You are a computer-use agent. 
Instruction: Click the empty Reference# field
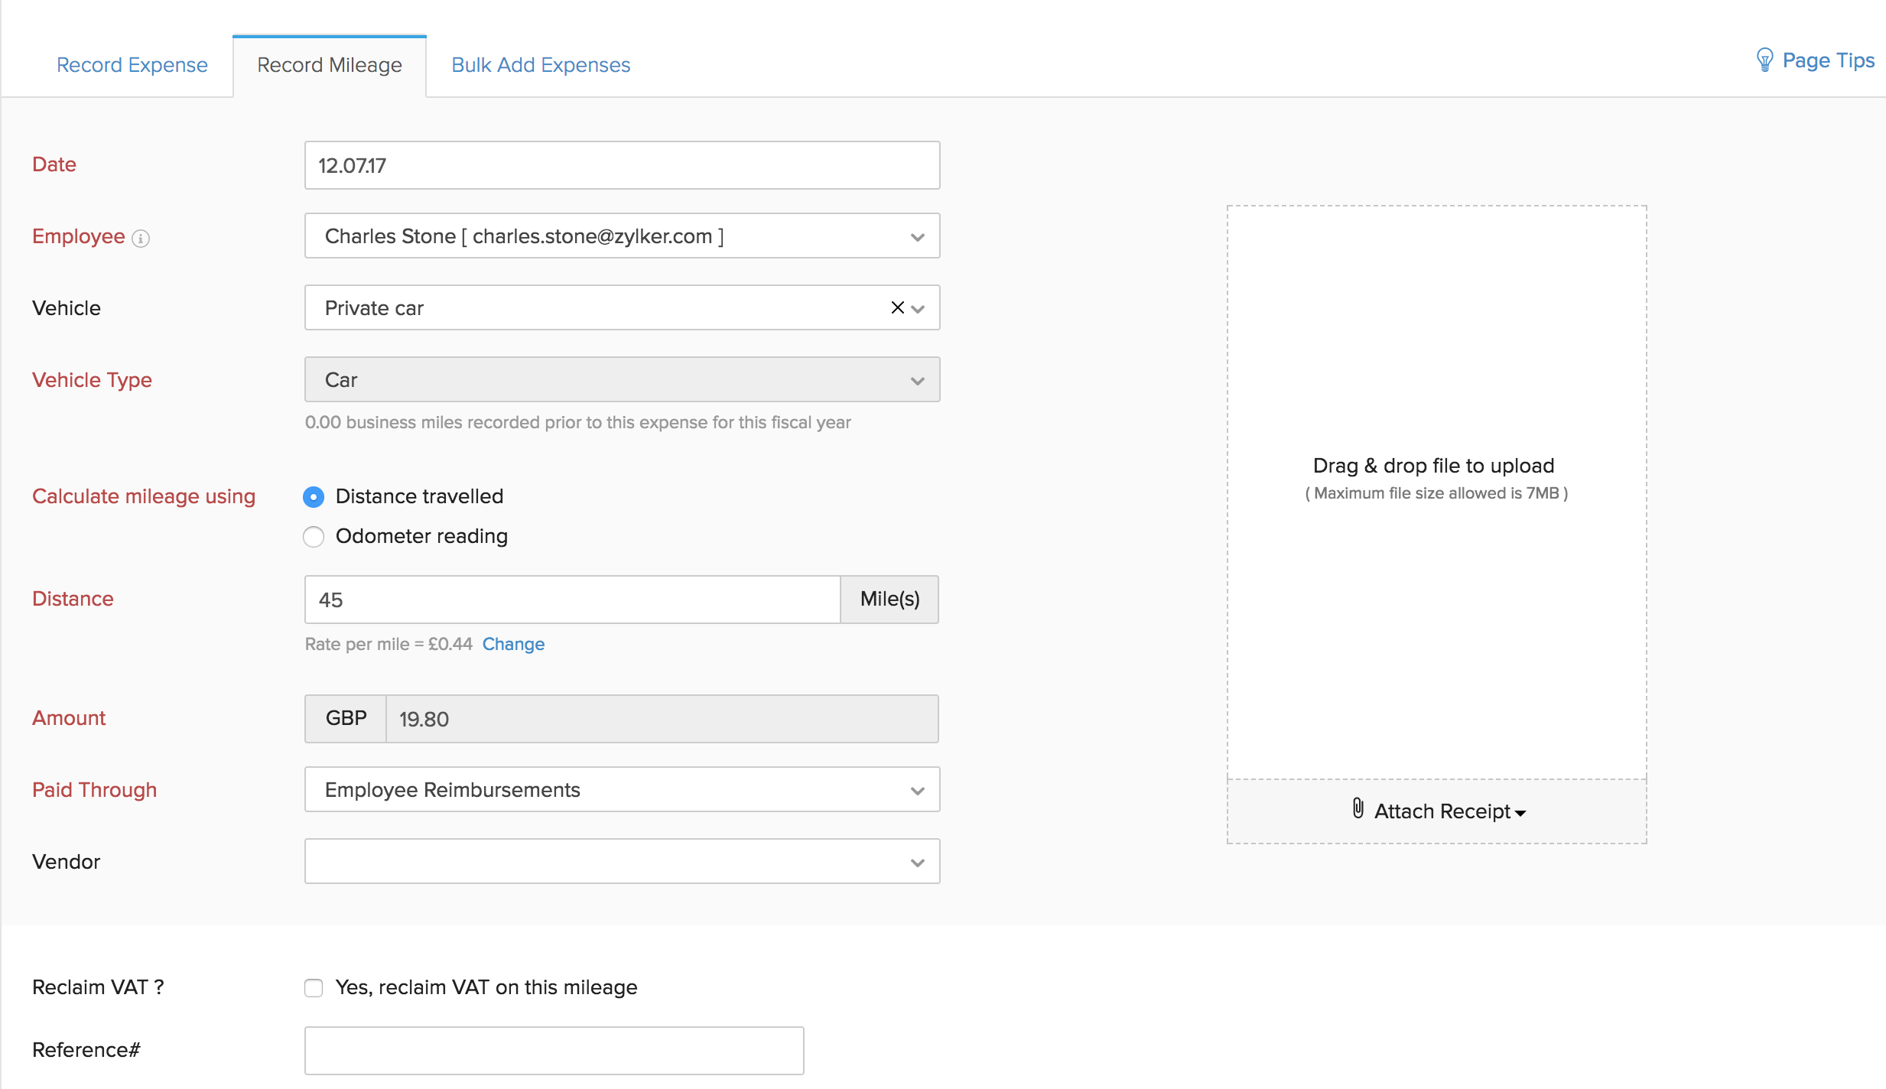[554, 1050]
